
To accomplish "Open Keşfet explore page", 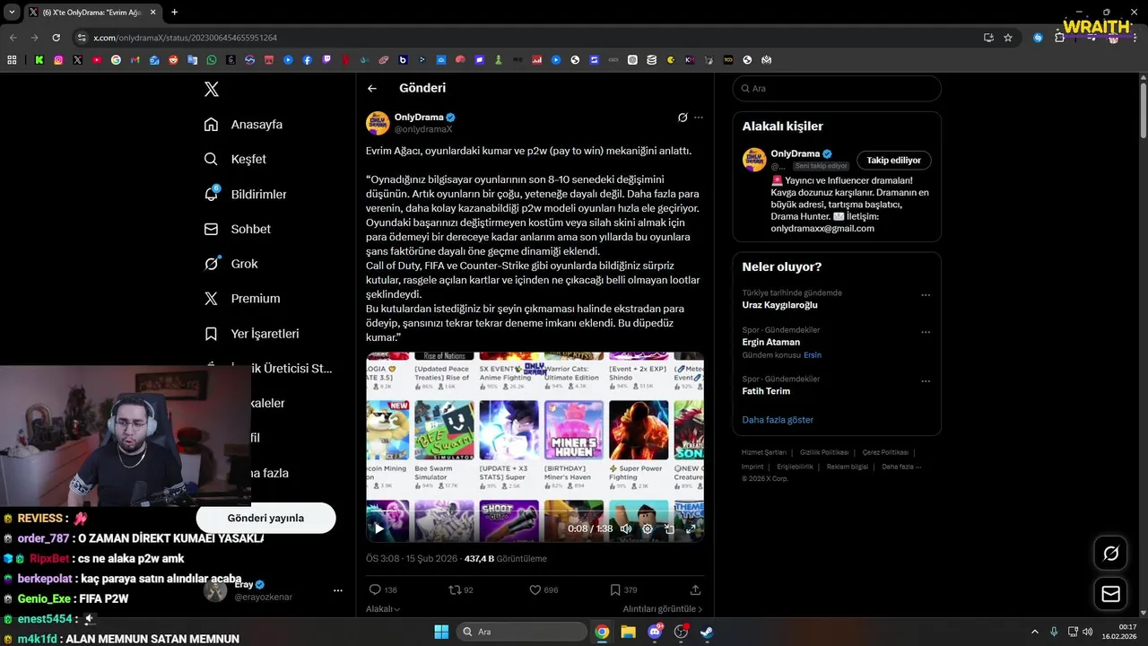I will (235, 159).
